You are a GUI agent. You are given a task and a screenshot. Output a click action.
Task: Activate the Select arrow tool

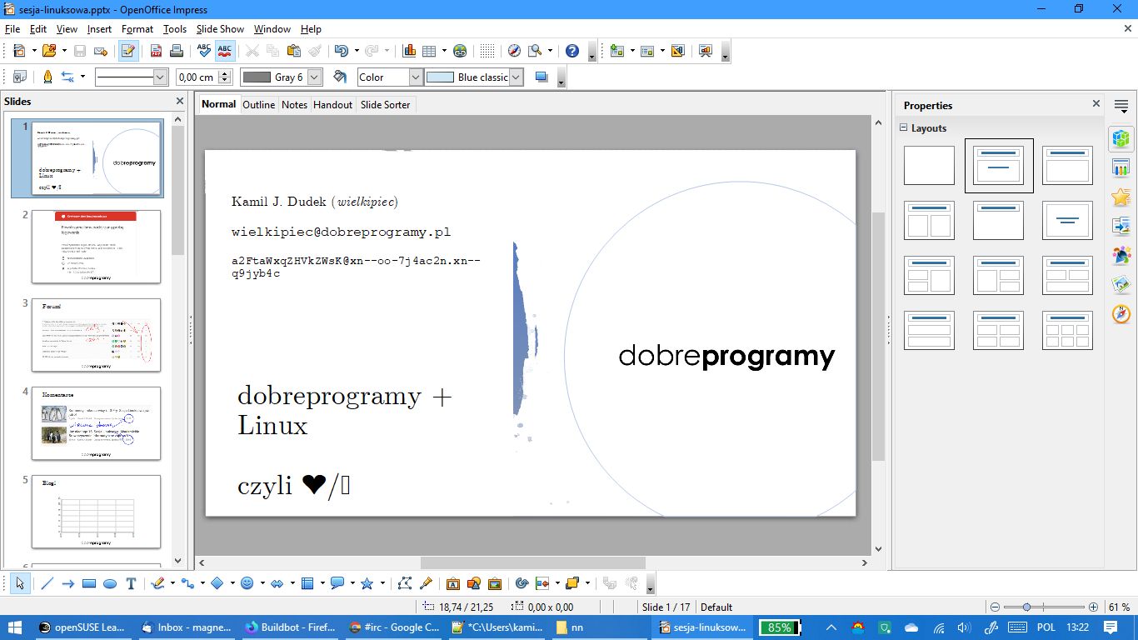click(x=19, y=583)
